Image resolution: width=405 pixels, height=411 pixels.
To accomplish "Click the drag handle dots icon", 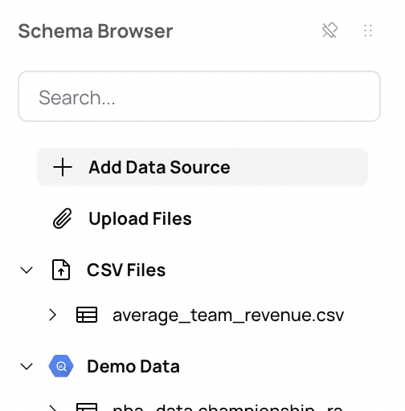I will 368,31.
